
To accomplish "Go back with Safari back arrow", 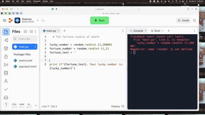I will point(18,9).
